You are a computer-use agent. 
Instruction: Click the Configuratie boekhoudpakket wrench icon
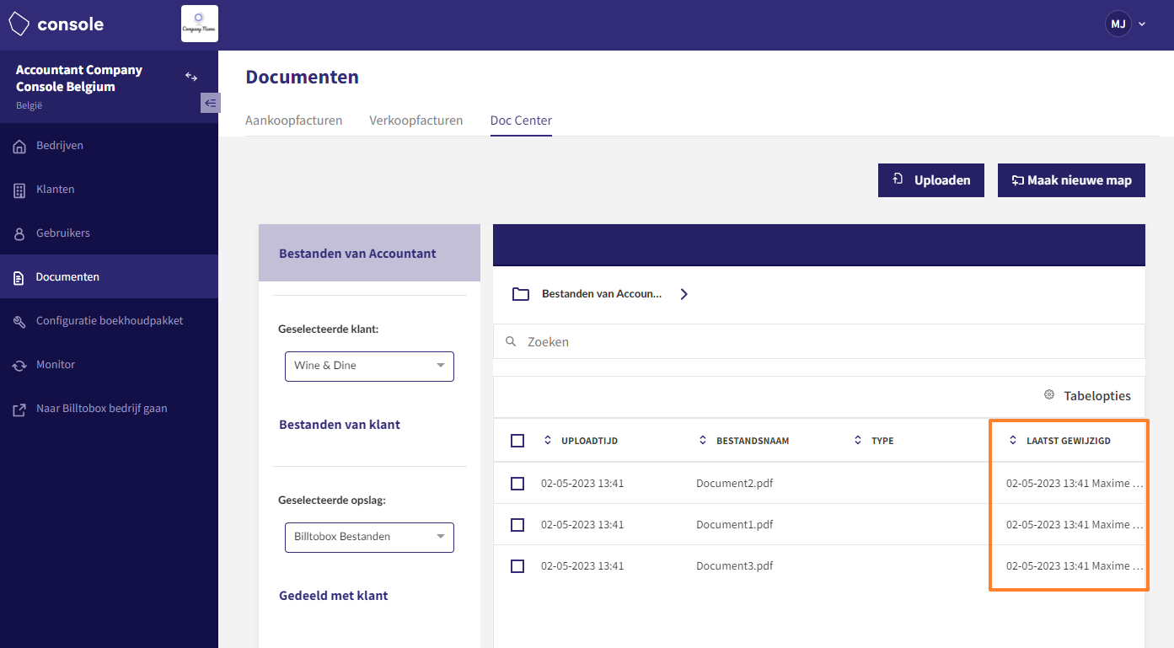point(19,322)
